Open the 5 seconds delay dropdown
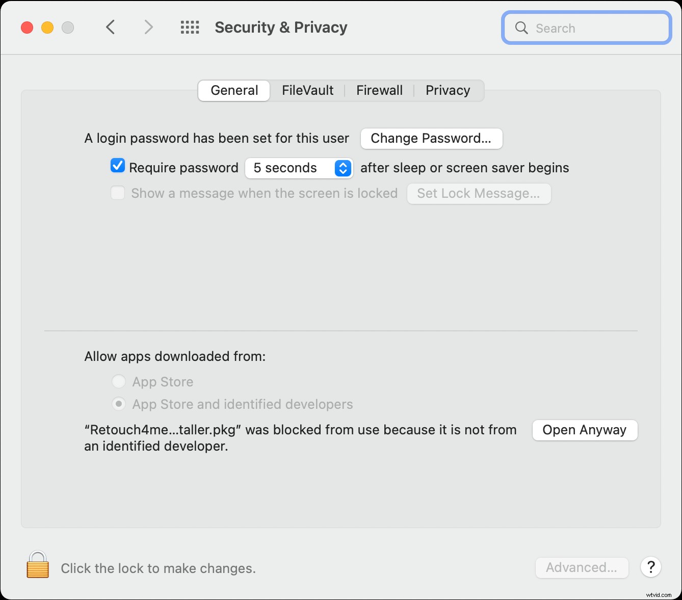Screen dimensions: 682x600 (299, 168)
